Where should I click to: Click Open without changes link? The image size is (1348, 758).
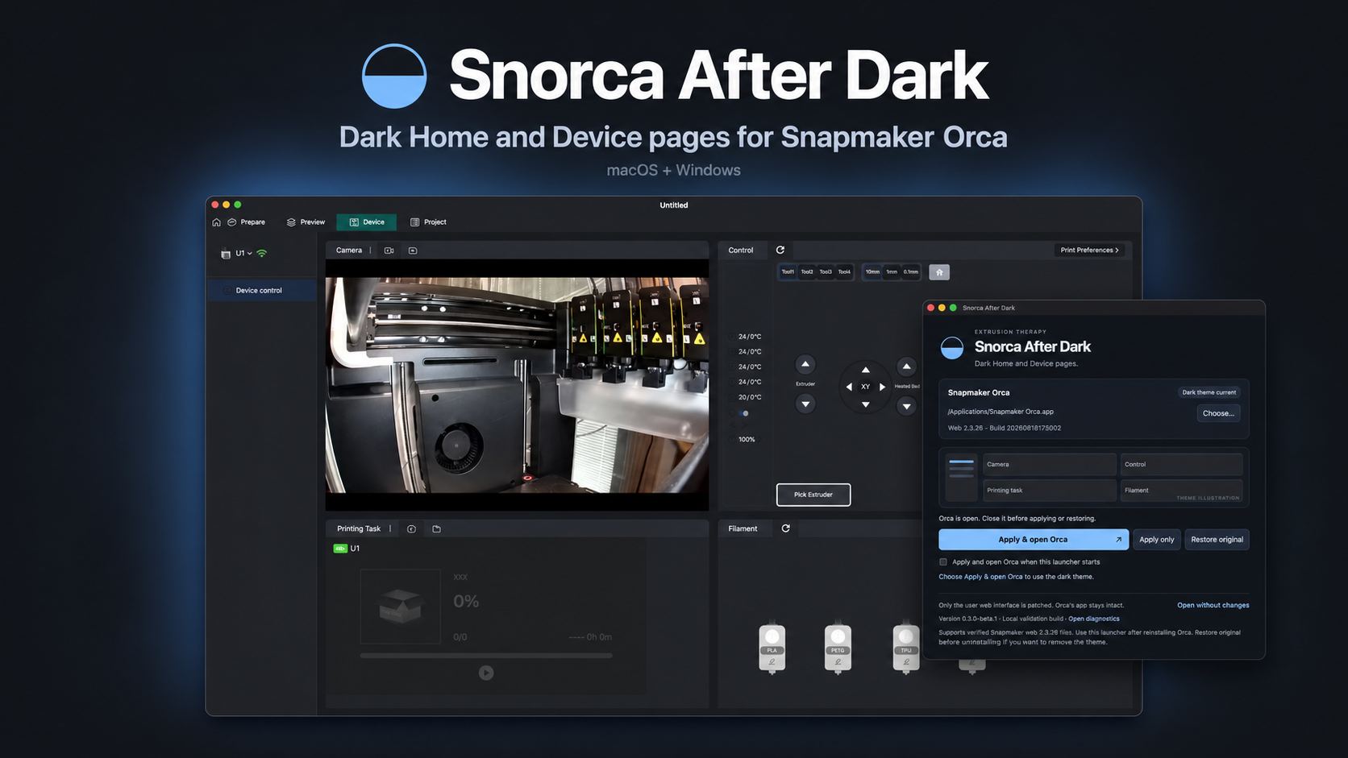(x=1213, y=605)
